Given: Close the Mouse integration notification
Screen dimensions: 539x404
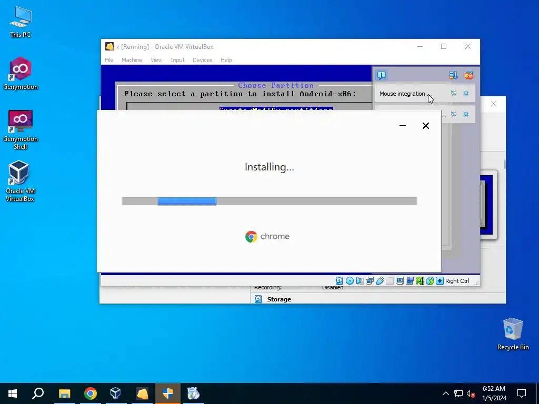Looking at the screenshot, I should [466, 93].
